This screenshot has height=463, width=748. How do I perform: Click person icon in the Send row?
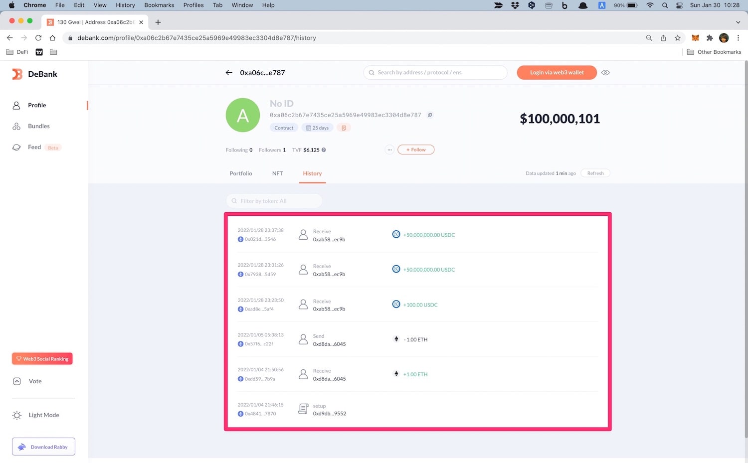tap(303, 339)
